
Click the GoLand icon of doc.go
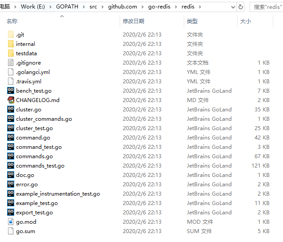point(11,175)
